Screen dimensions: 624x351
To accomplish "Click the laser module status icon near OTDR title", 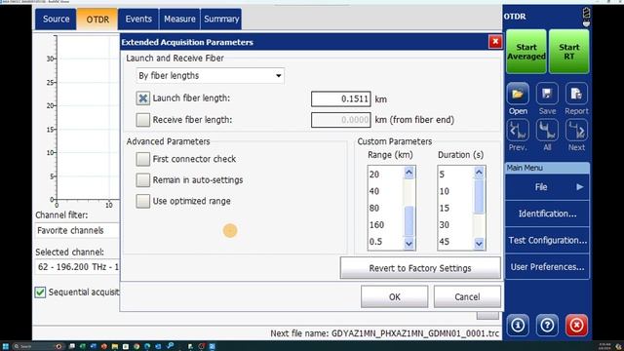I will 586,18.
